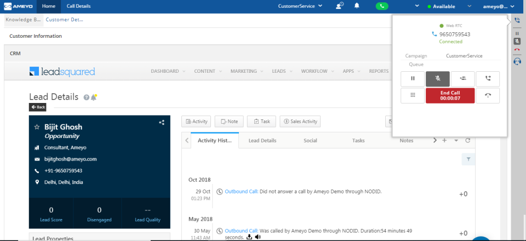Viewport: 526px width, 241px height.
Task: Switch to the Call Details tab
Action: 78,6
